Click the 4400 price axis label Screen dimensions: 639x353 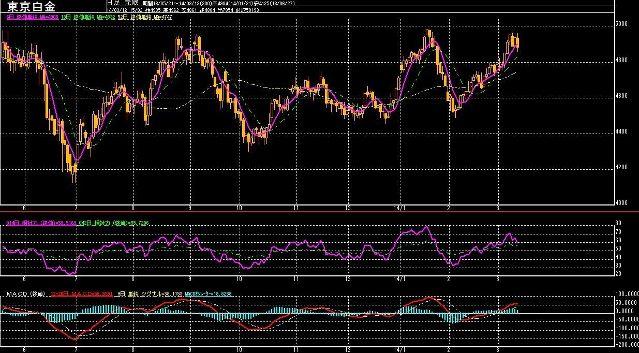(x=621, y=131)
